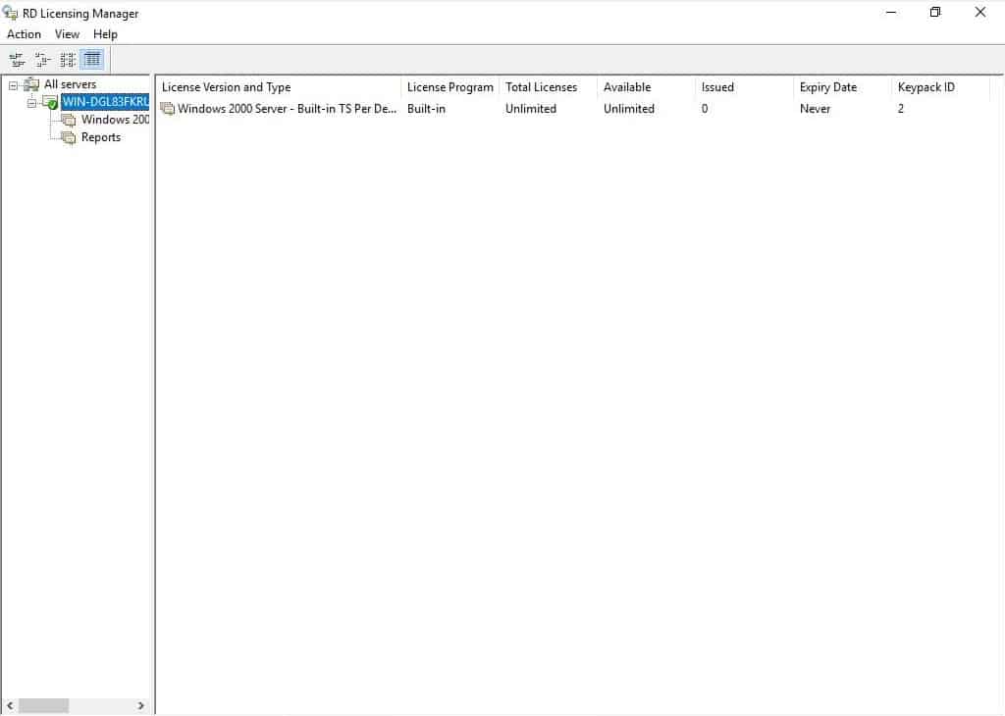Close the RD Licensing Manager window
The width and height of the screenshot is (1005, 716).
tap(980, 12)
